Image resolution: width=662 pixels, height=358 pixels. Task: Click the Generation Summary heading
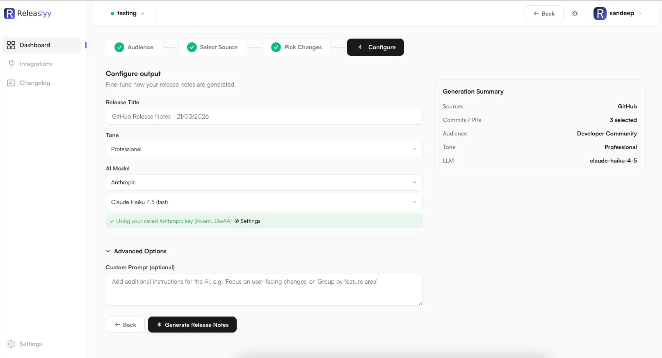pyautogui.click(x=473, y=92)
